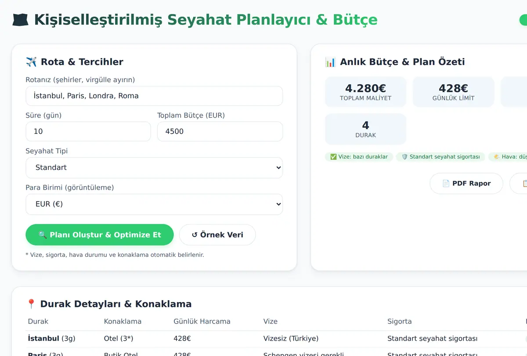Click İstanbul row's Standart seyahat sigortası cell
This screenshot has height=356, width=527.
point(432,338)
